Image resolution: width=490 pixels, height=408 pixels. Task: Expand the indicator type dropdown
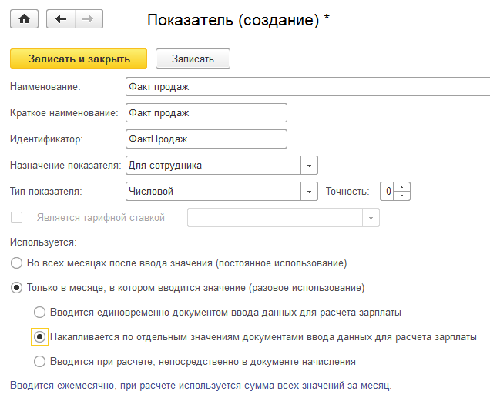pos(309,191)
